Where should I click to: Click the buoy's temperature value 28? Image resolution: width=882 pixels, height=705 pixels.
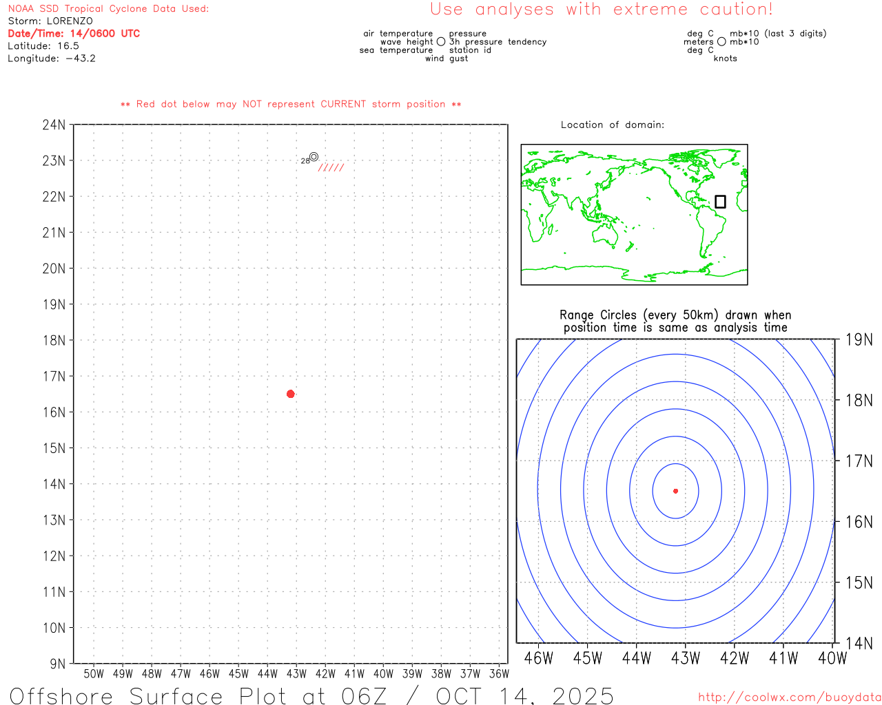click(305, 161)
